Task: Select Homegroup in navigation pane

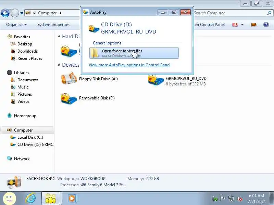Action: [x=25, y=116]
